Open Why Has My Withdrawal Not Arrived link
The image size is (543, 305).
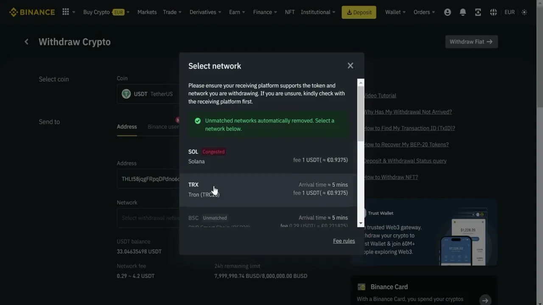tap(408, 112)
